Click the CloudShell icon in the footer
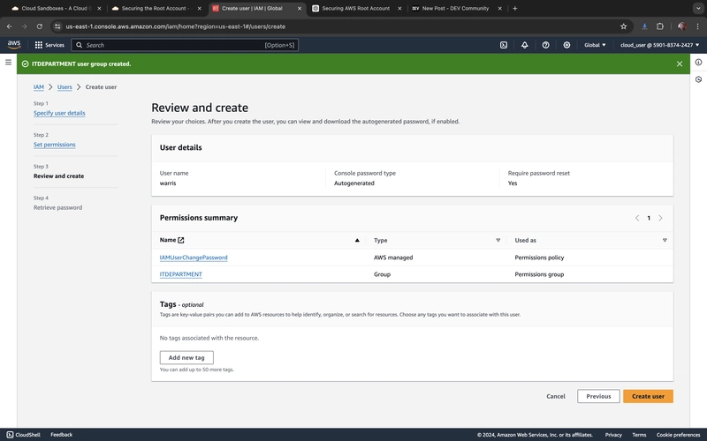707x441 pixels. click(x=10, y=435)
